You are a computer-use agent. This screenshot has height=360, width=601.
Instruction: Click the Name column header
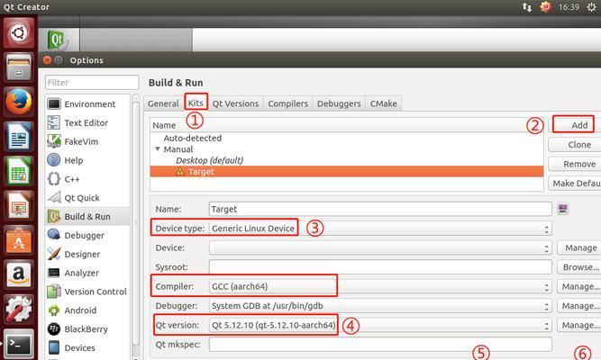(x=347, y=125)
